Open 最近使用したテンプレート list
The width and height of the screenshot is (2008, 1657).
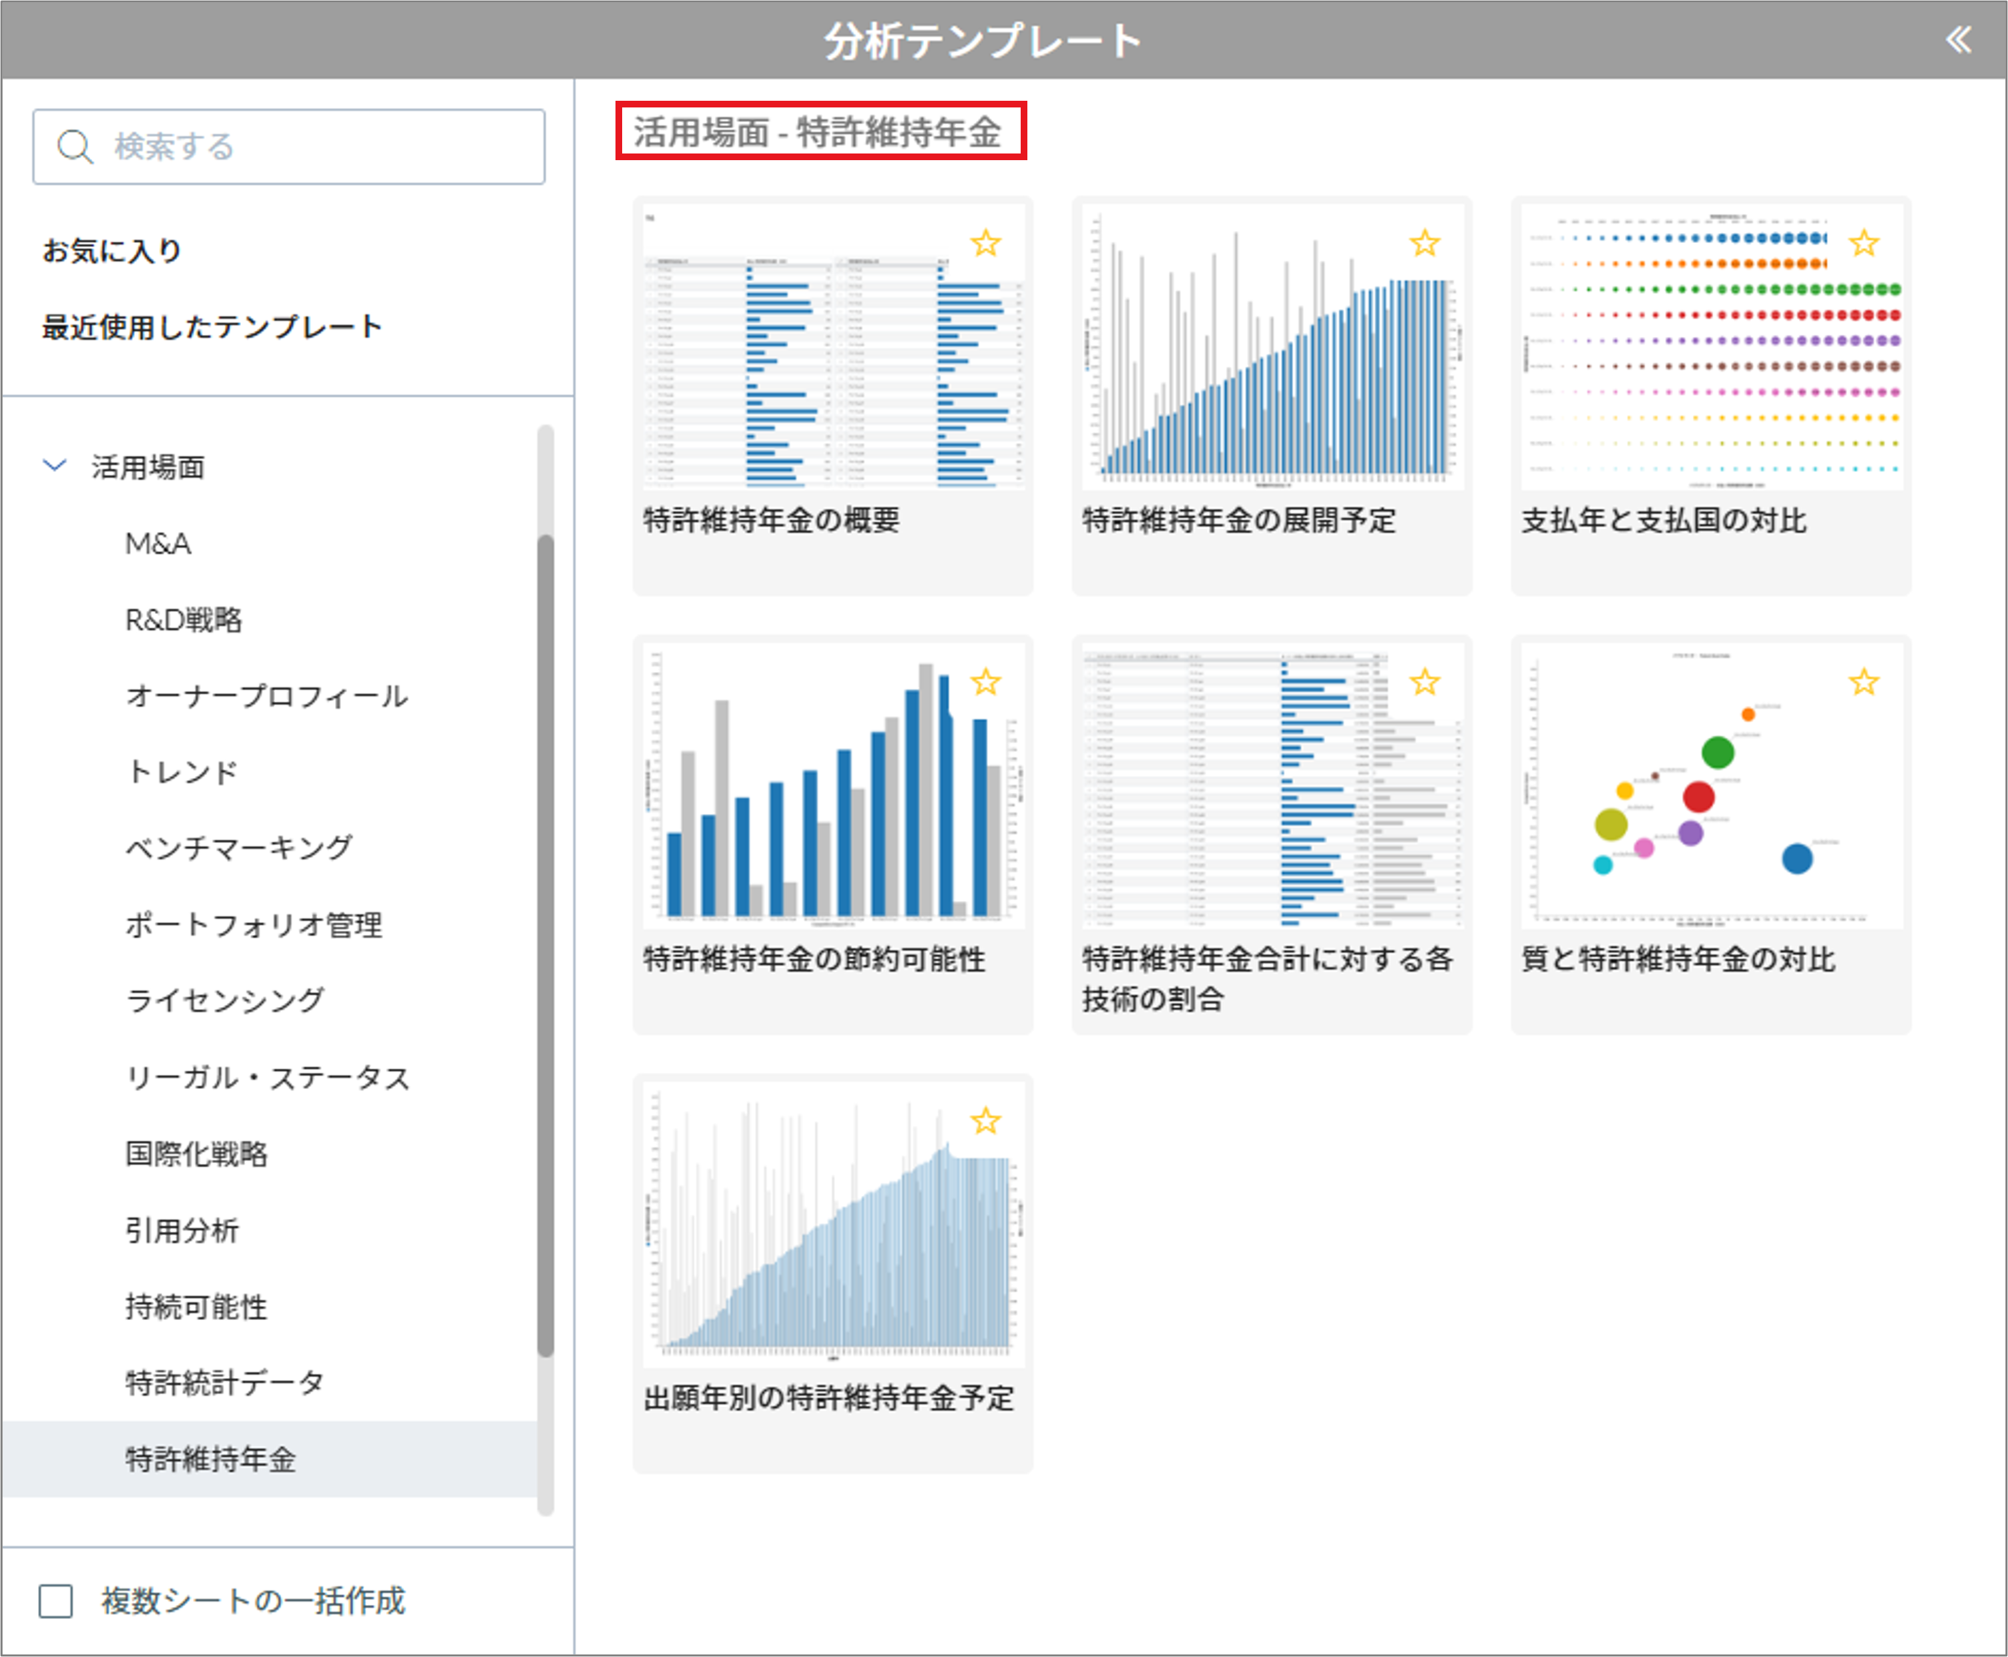click(212, 326)
